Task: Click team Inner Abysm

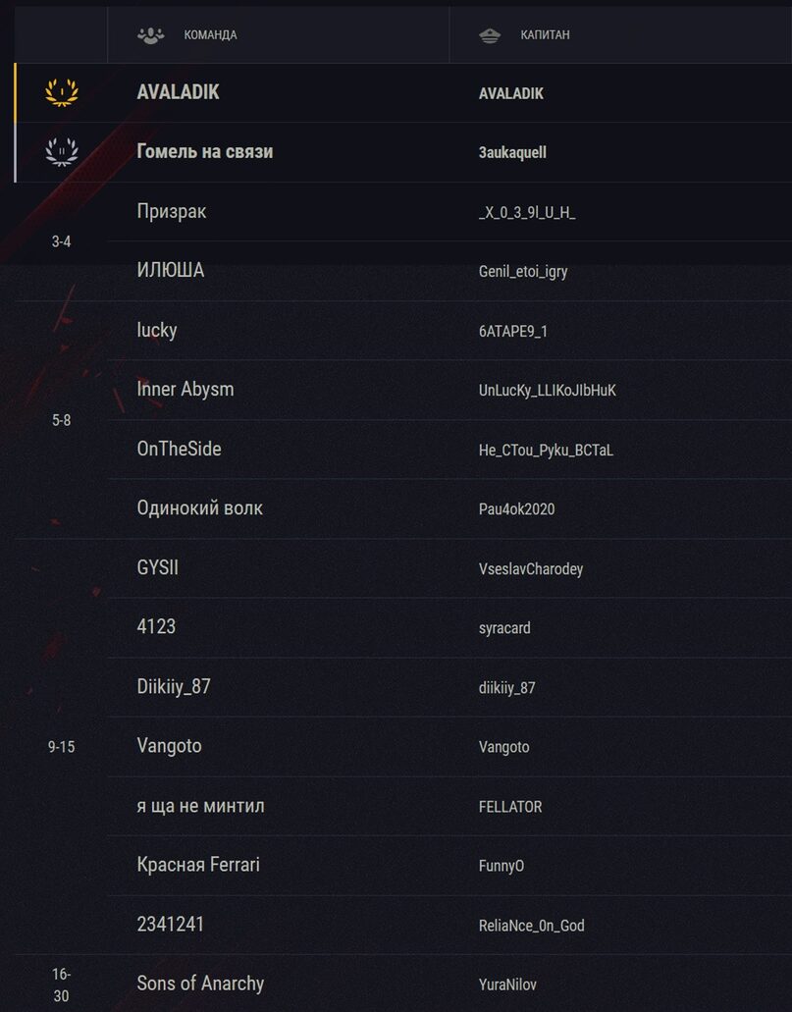Action: pos(185,390)
